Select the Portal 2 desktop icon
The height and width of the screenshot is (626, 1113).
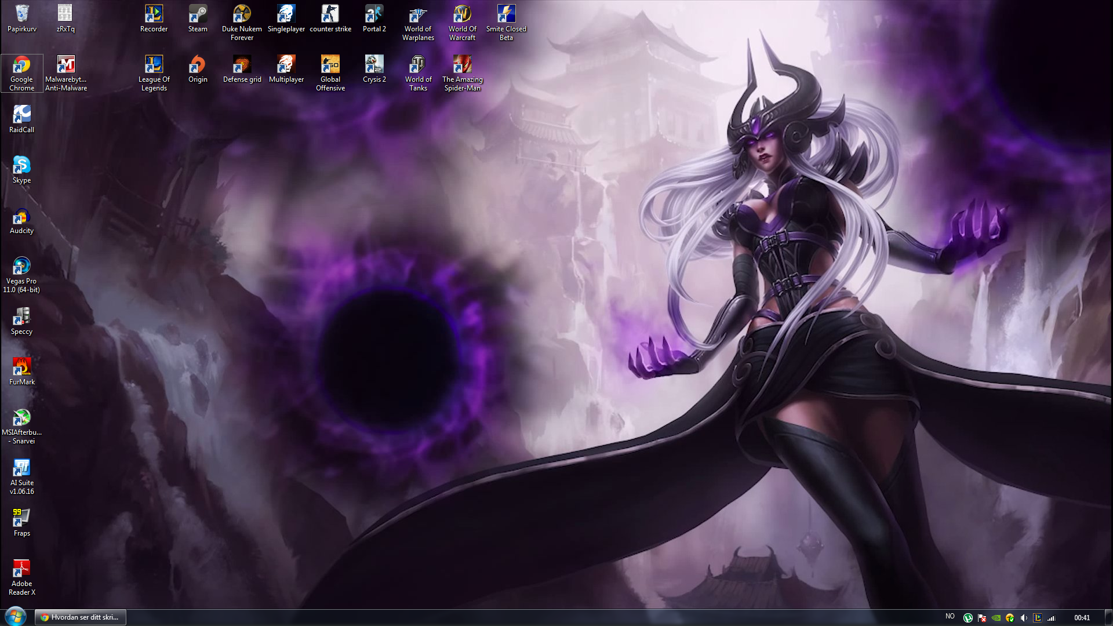coord(374,19)
